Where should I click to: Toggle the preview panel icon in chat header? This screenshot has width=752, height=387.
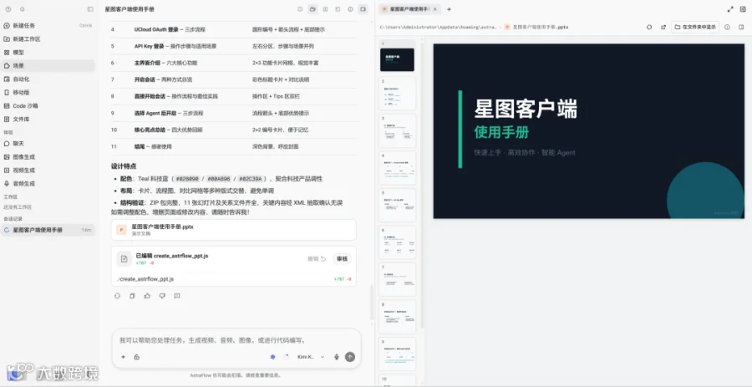363,9
